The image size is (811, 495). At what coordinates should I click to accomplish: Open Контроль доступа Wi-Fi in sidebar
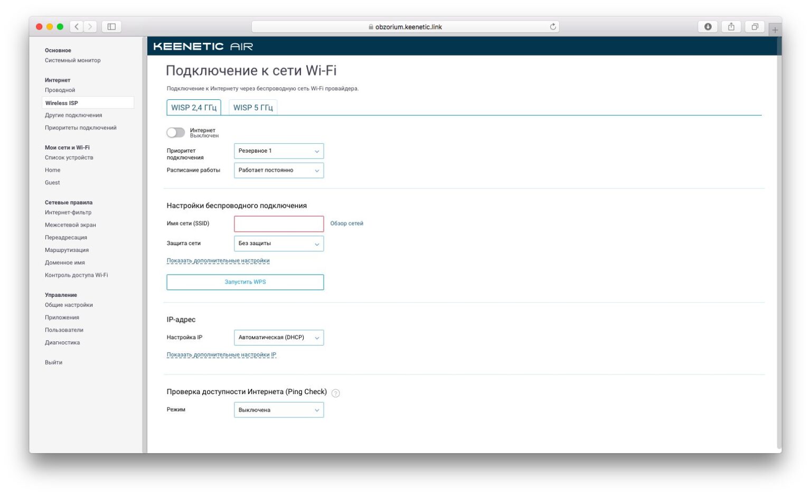[x=76, y=275]
